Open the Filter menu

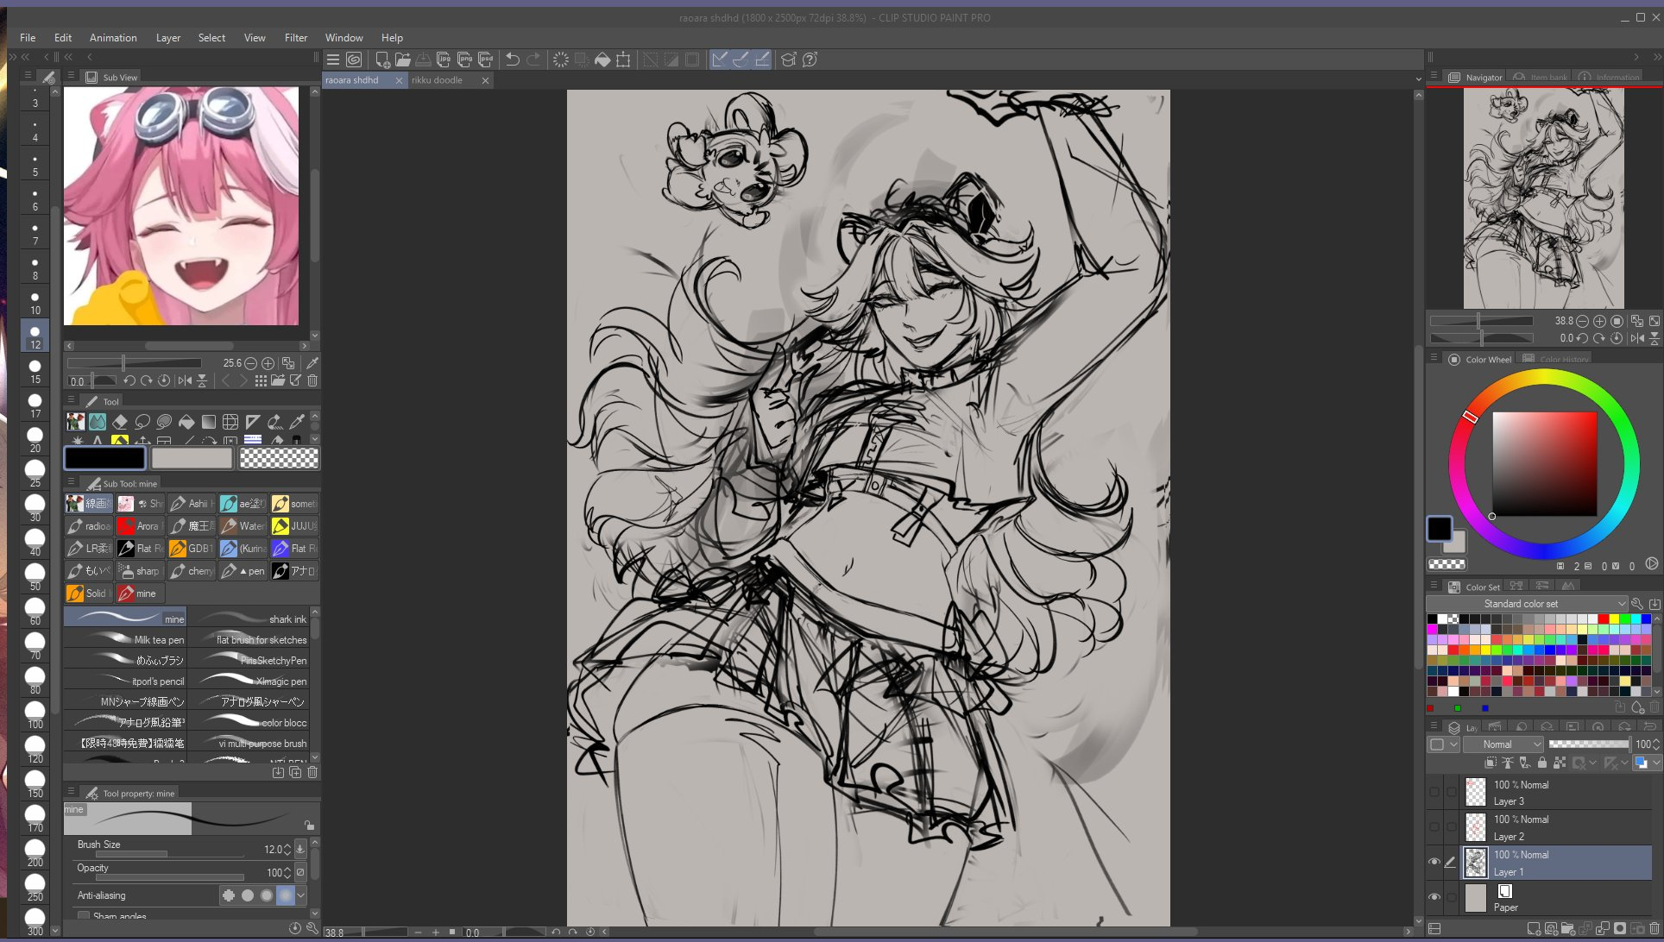click(x=295, y=38)
